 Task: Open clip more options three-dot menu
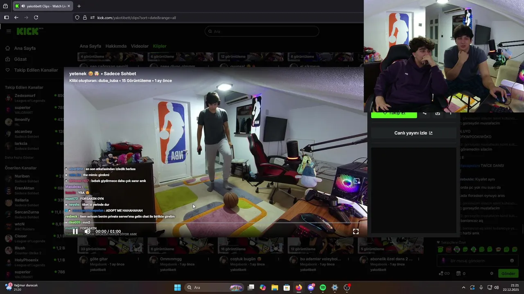[x=451, y=113]
